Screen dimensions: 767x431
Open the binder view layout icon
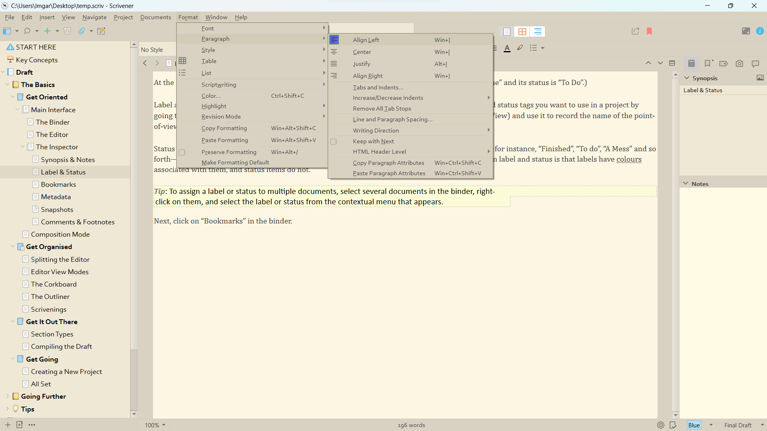tap(7, 31)
